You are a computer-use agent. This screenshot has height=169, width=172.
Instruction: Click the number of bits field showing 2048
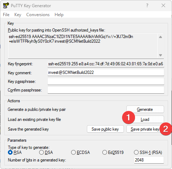click(x=149, y=160)
